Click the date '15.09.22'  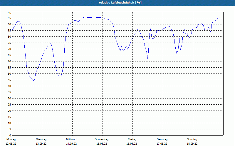coord(102,144)
